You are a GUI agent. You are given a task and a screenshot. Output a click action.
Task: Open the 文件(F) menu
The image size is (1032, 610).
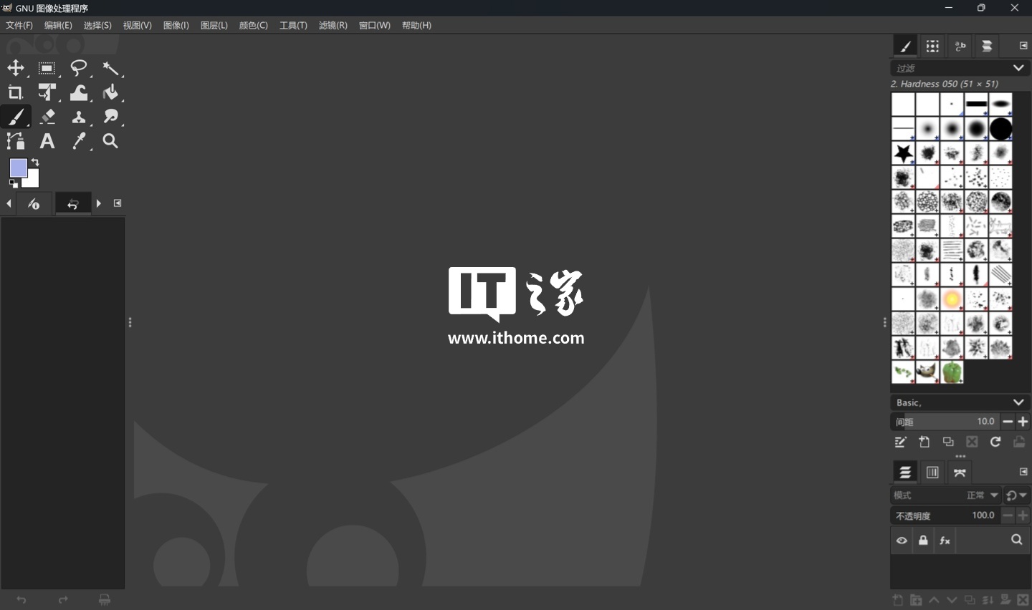click(19, 25)
